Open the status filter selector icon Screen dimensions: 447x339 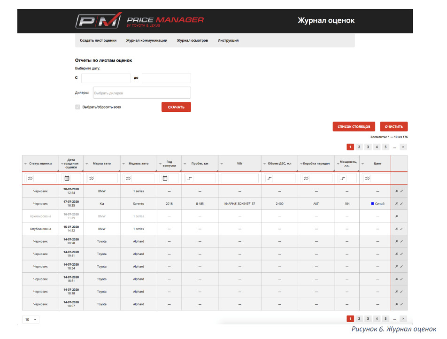tap(30, 178)
